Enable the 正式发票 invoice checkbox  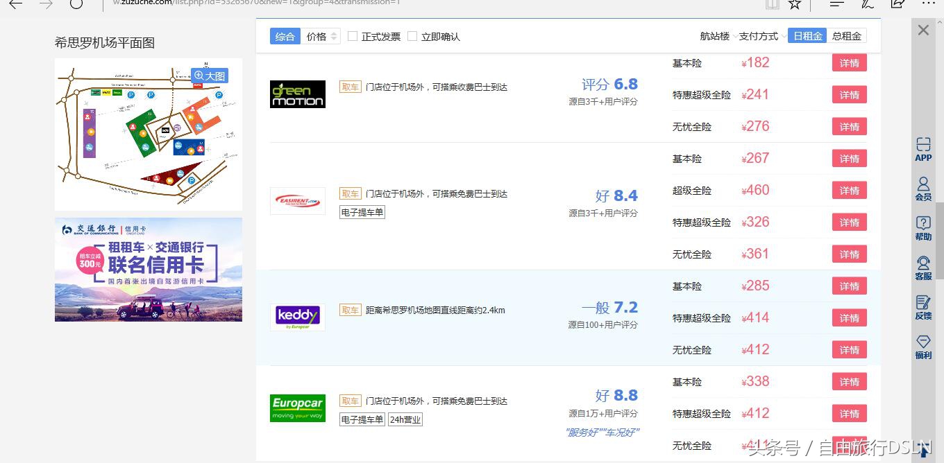[353, 36]
